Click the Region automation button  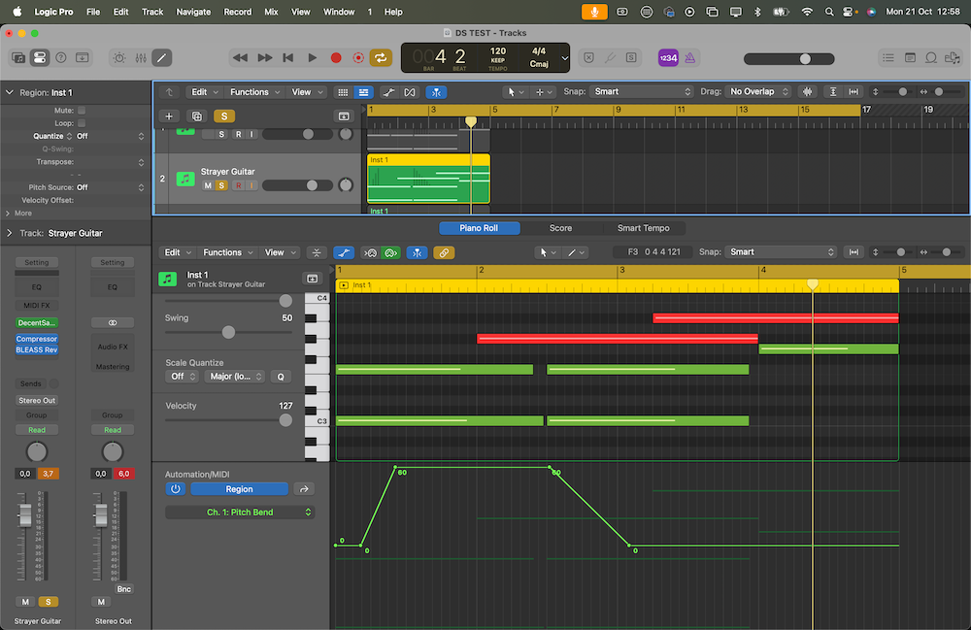click(x=239, y=489)
